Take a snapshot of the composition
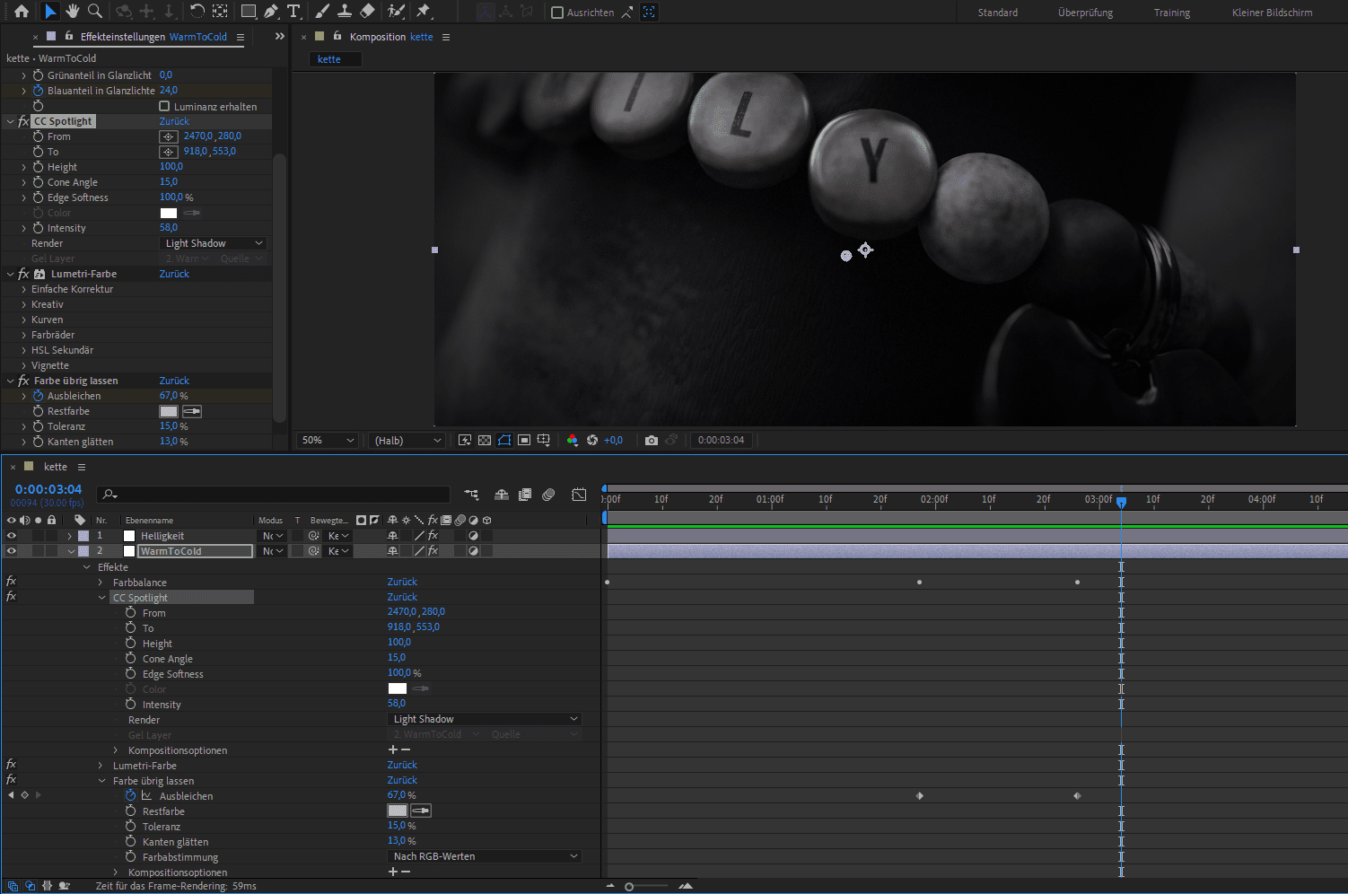 click(x=651, y=440)
